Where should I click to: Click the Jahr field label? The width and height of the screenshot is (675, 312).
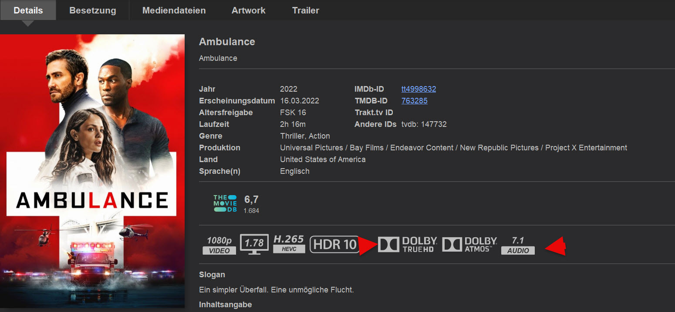pos(207,89)
